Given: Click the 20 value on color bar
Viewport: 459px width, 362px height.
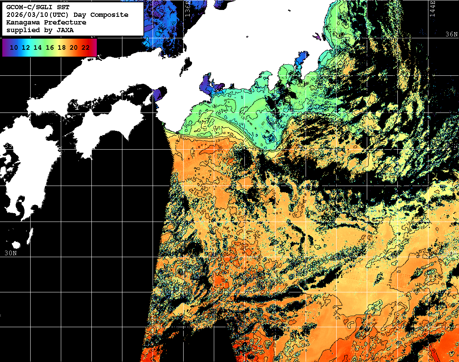Looking at the screenshot, I should click(73, 48).
